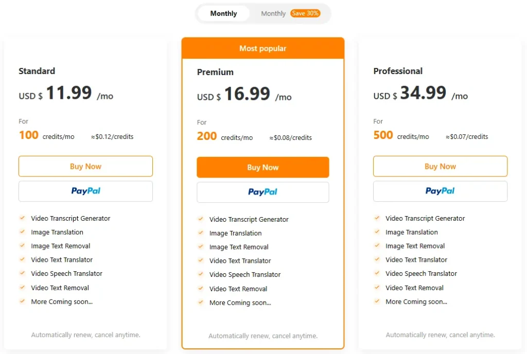Click the PayPal logo in the Standard plan
This screenshot has width=527, height=354.
tap(85, 191)
